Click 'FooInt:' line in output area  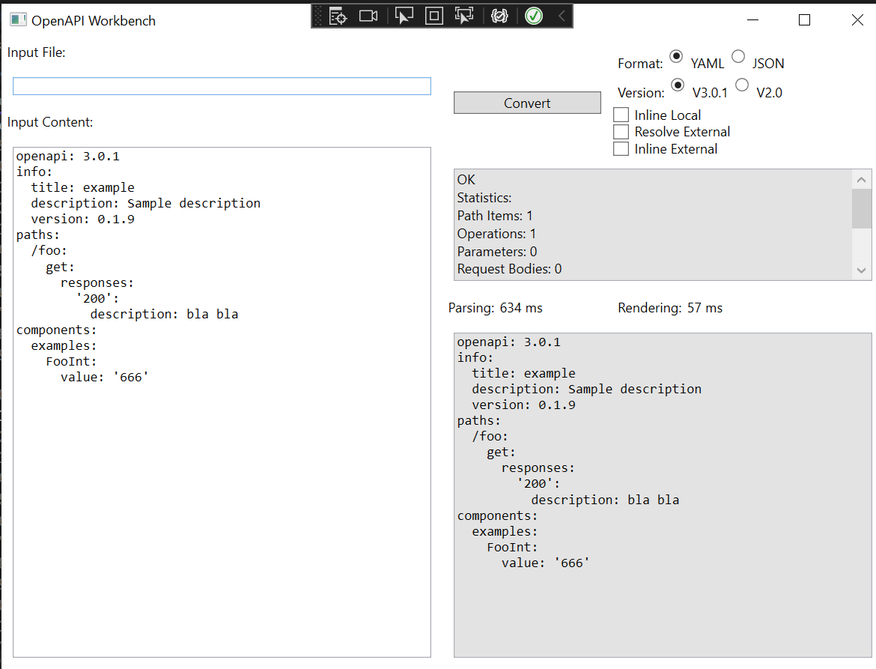(x=512, y=547)
